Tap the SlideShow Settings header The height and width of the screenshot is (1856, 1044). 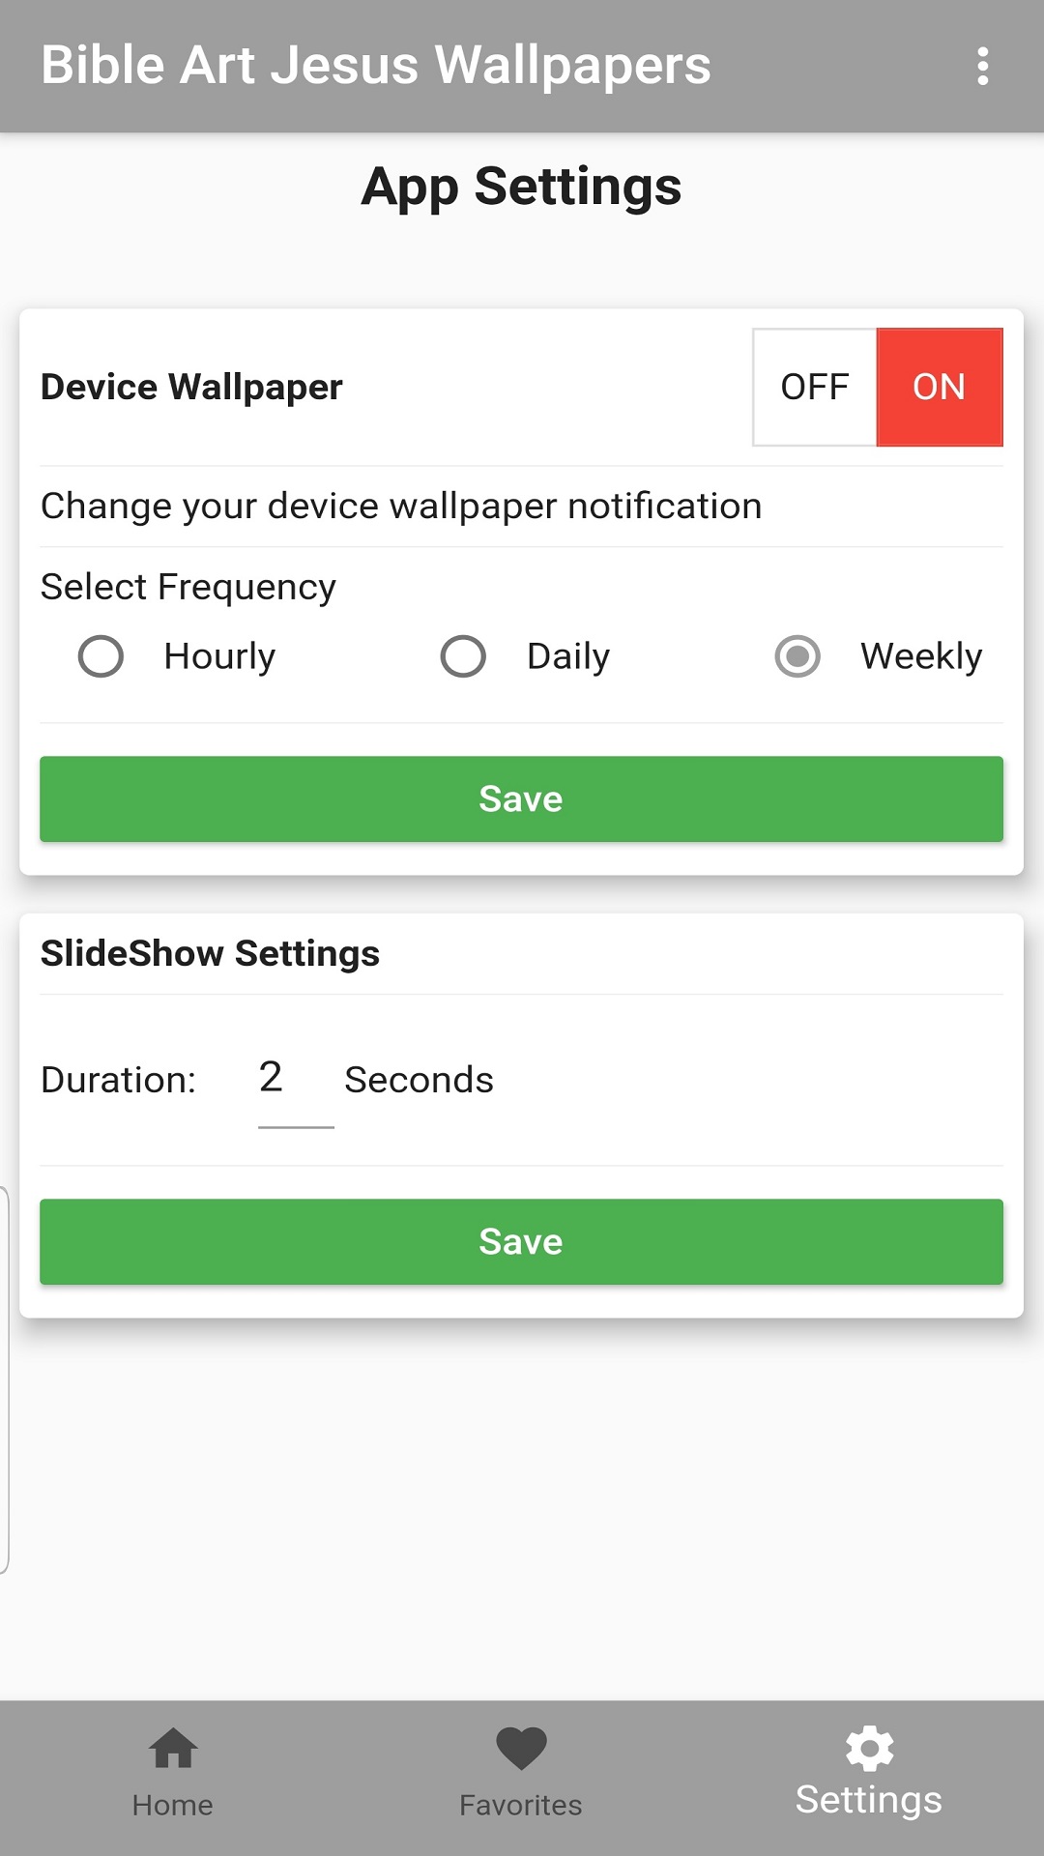210,953
